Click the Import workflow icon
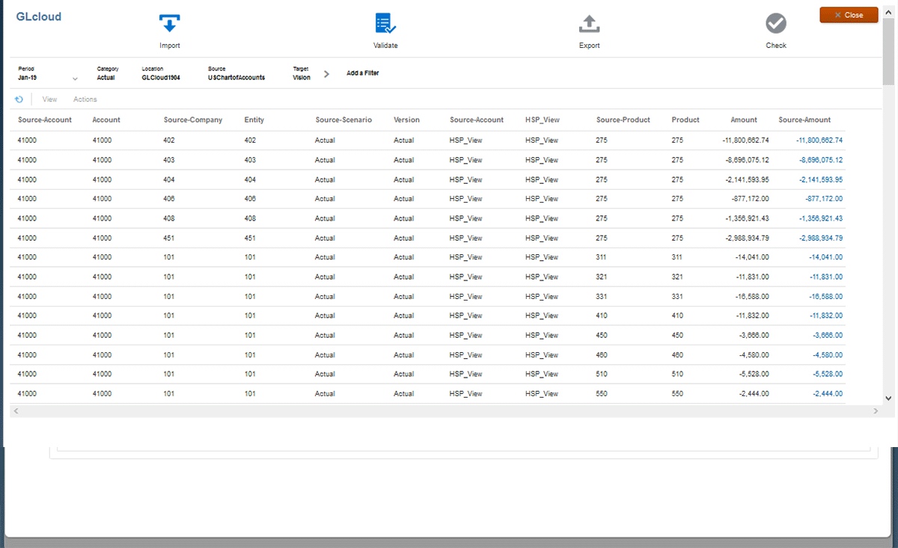The image size is (898, 548). (x=170, y=24)
